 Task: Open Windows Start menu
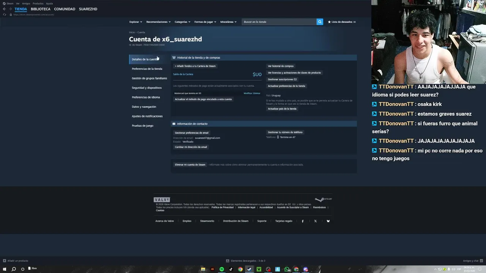pos(5,269)
